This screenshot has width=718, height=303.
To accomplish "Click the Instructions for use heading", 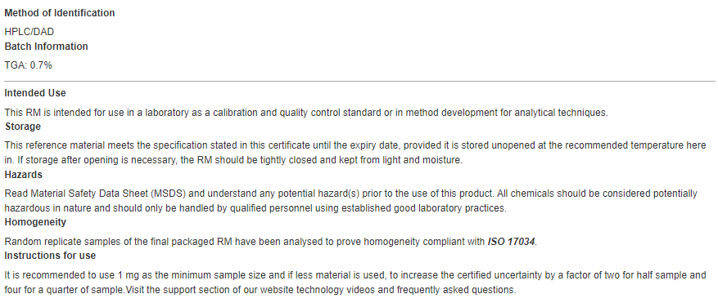I will (x=50, y=256).
